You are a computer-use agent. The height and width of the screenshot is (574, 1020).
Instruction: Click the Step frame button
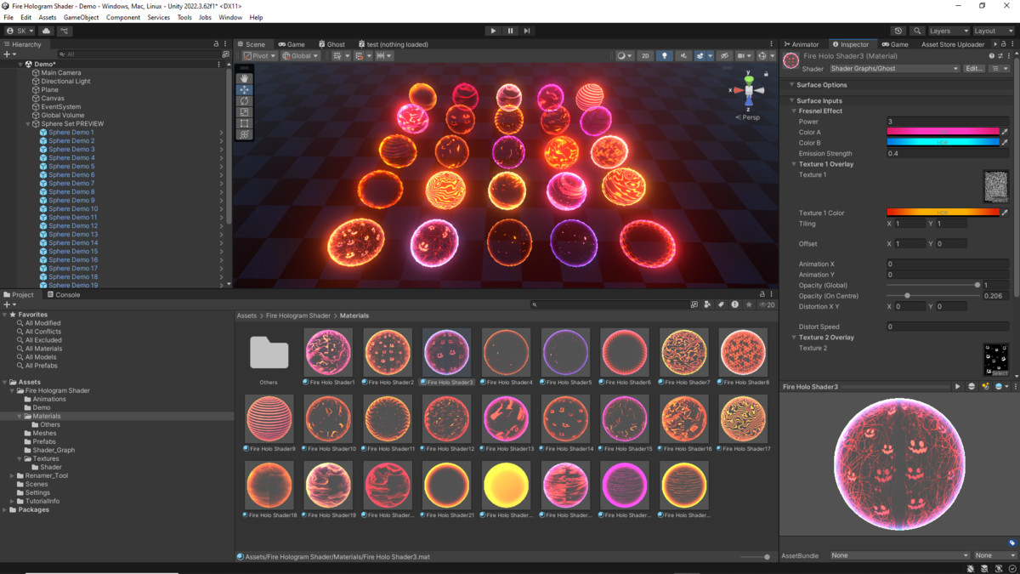[x=528, y=31]
